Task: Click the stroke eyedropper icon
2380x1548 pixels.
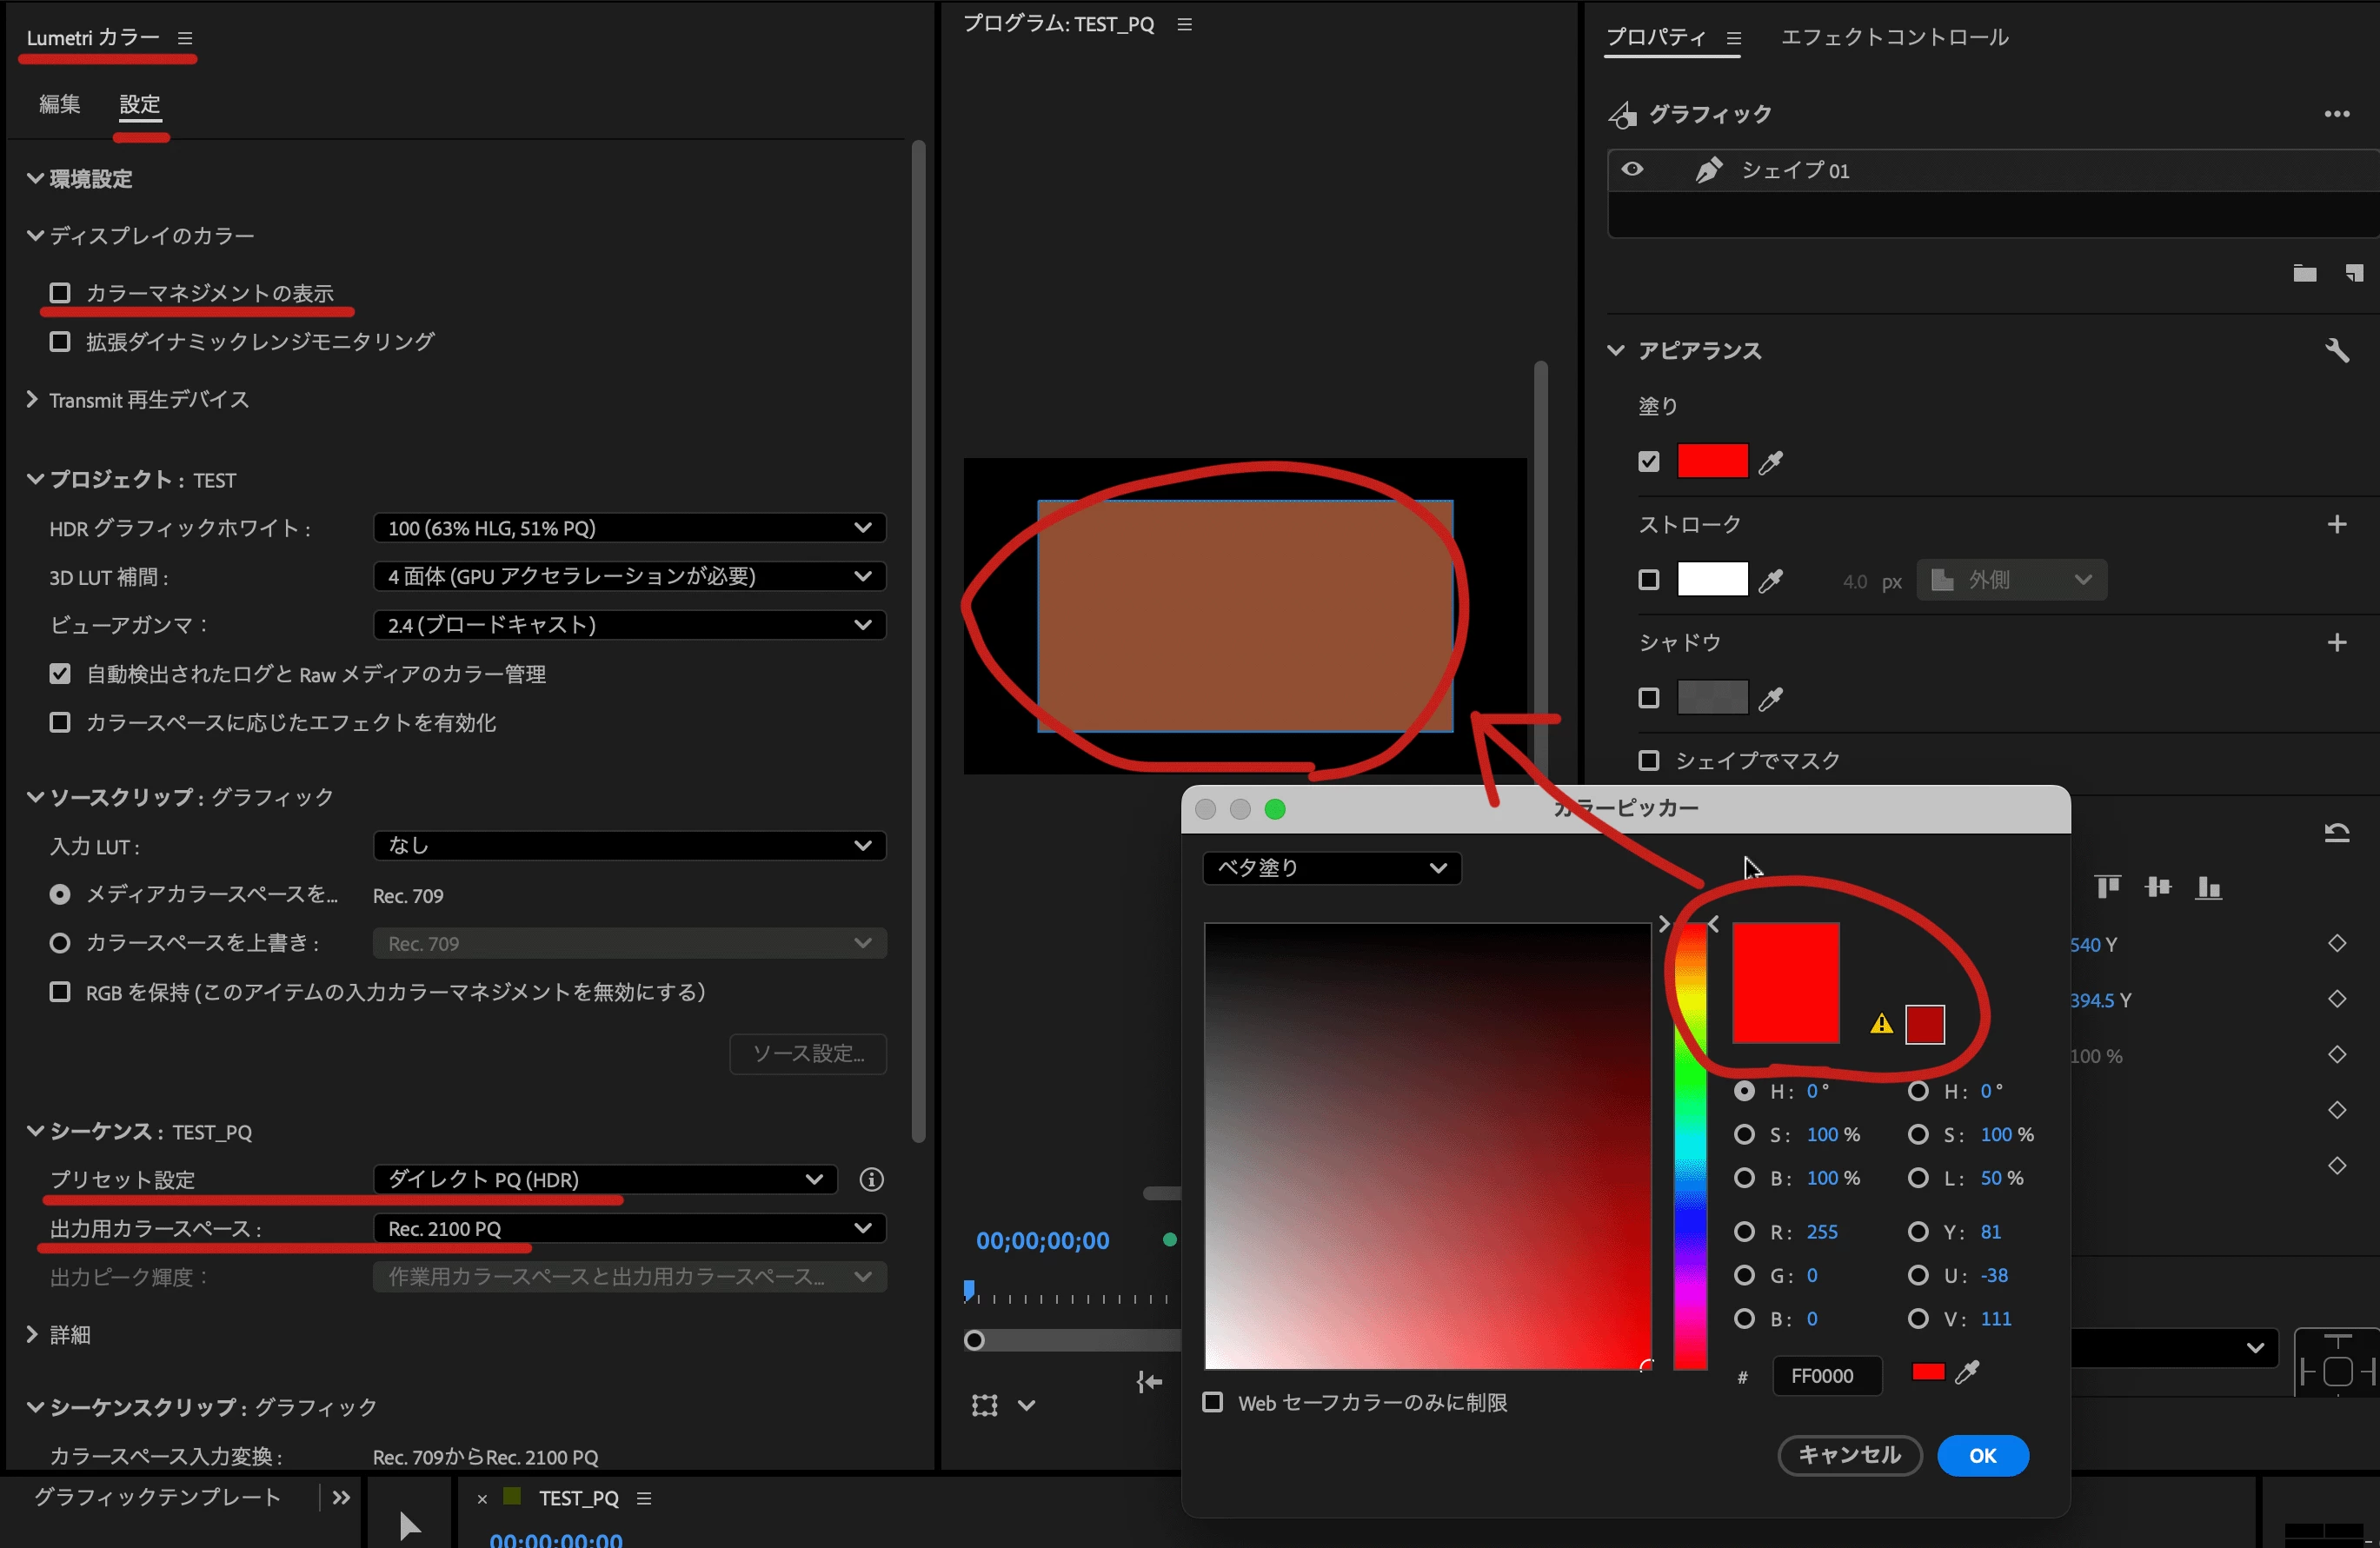Action: (x=1771, y=580)
